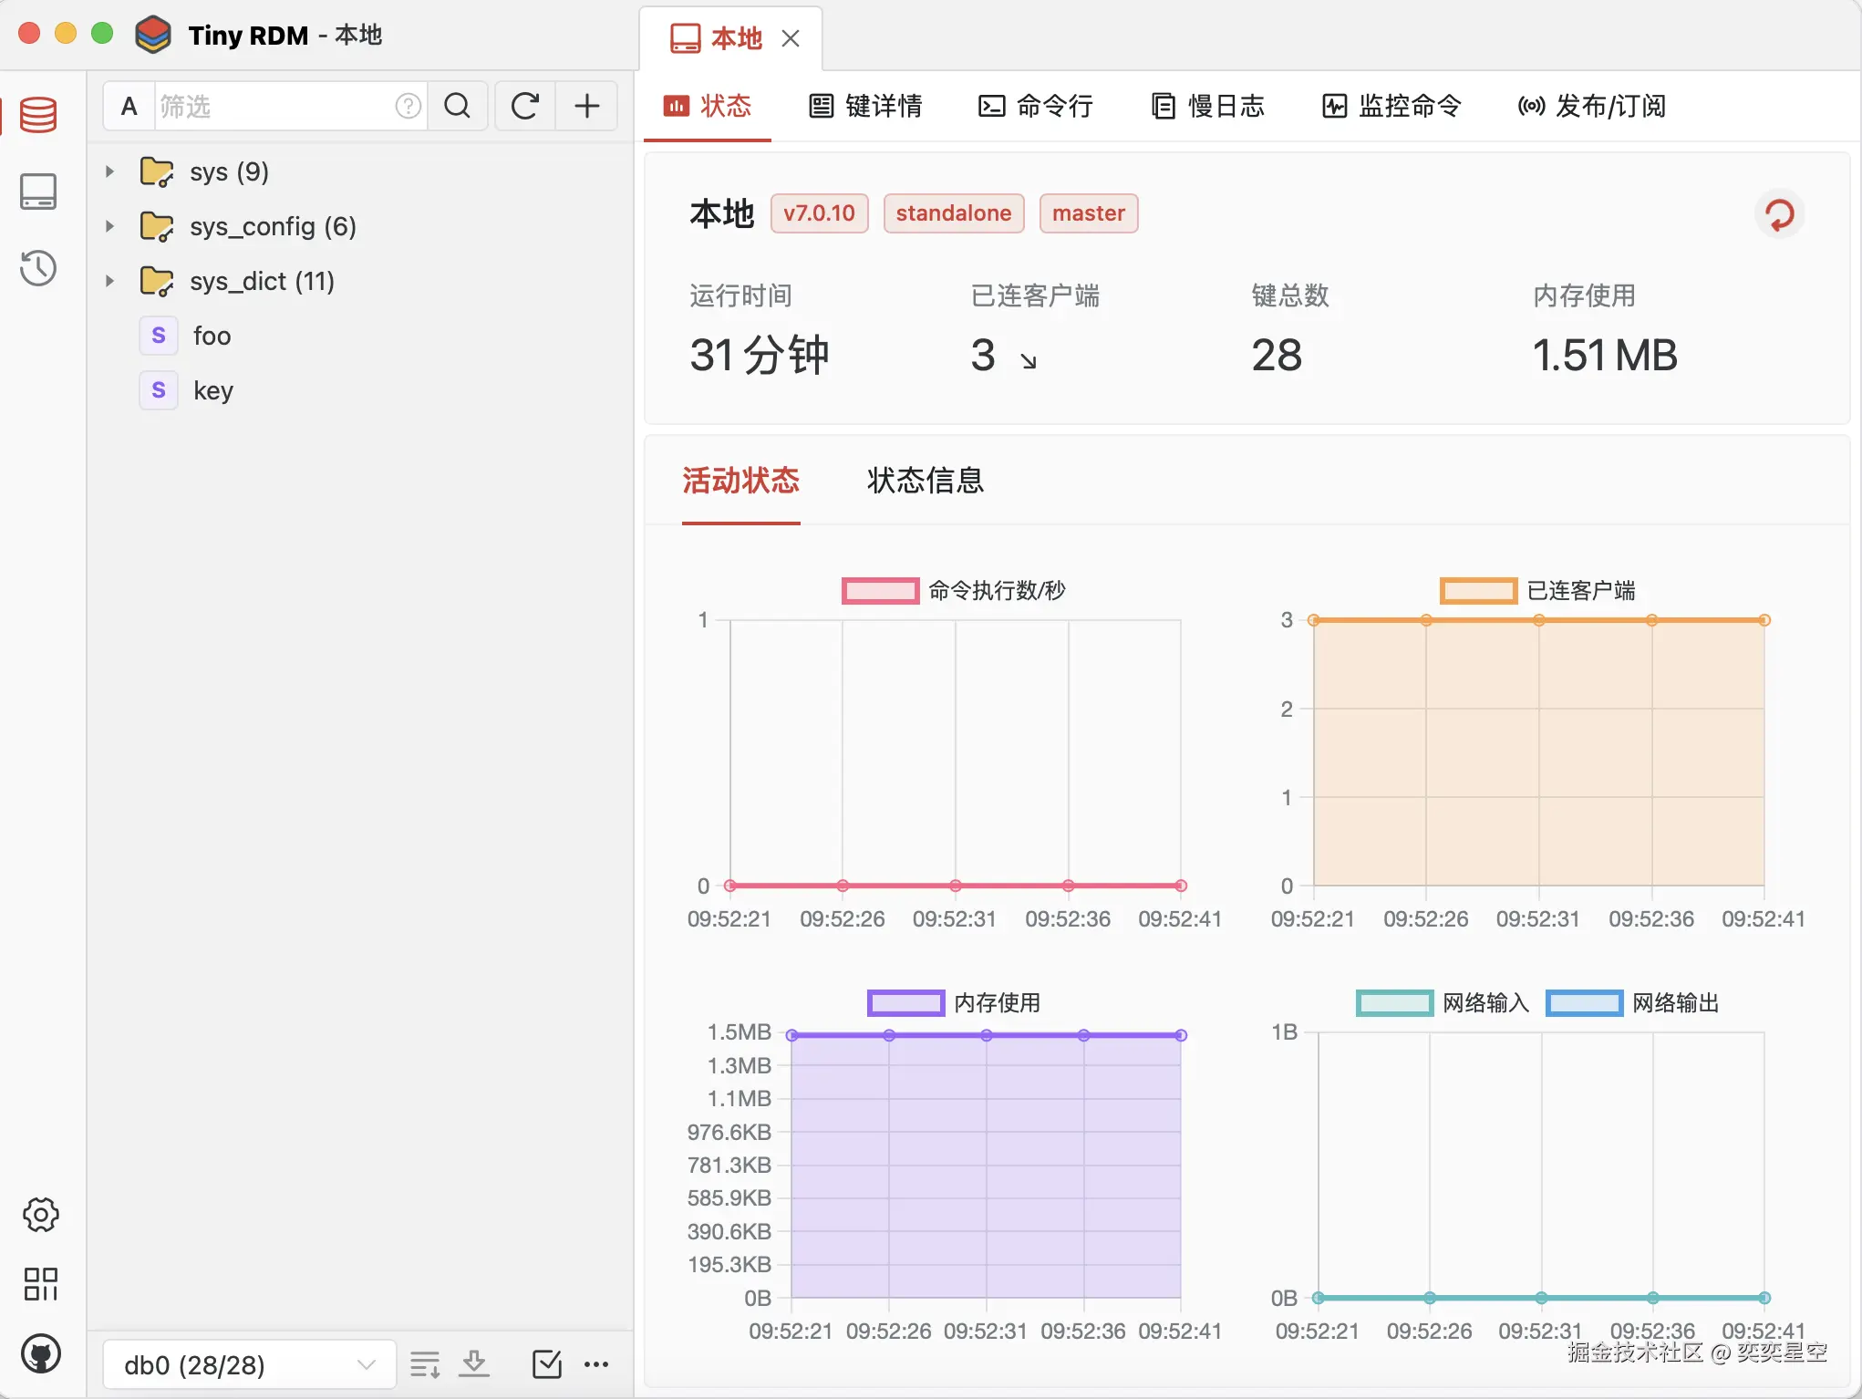
Task: Toggle checkbox selection mode in bottom toolbar
Action: (546, 1364)
